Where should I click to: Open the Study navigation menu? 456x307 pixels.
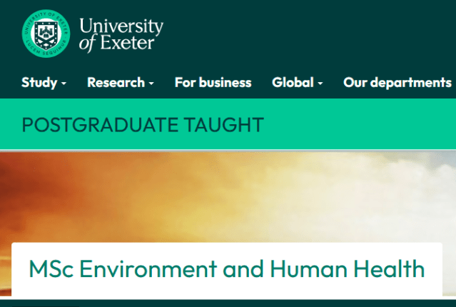39,82
